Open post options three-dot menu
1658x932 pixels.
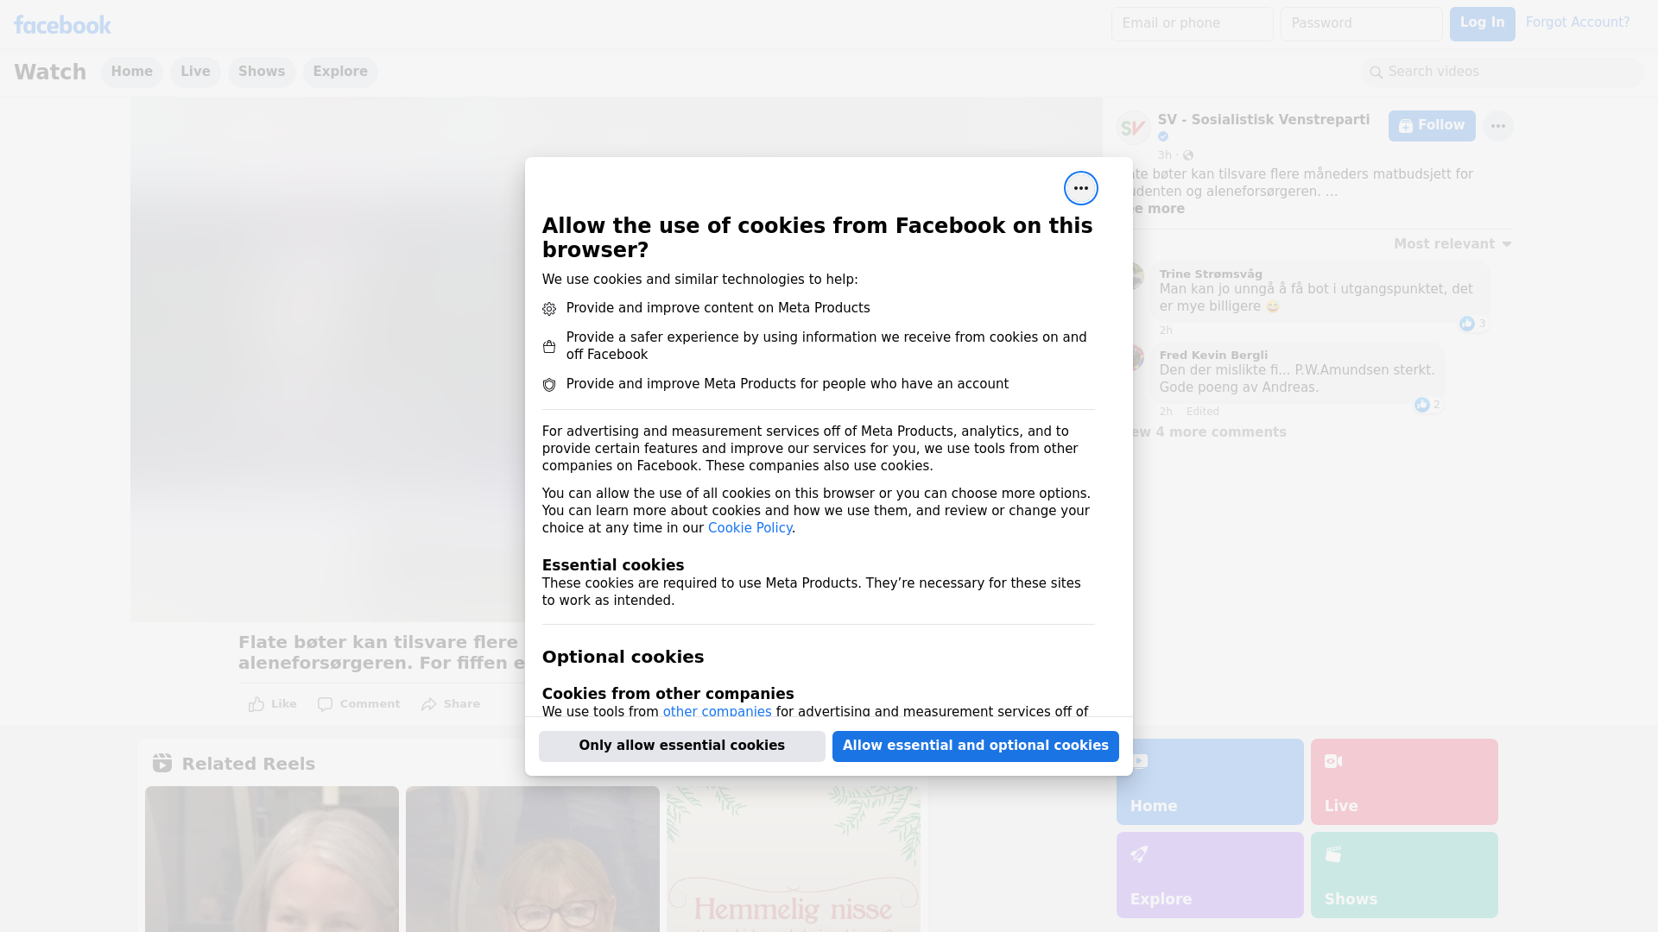click(1497, 126)
